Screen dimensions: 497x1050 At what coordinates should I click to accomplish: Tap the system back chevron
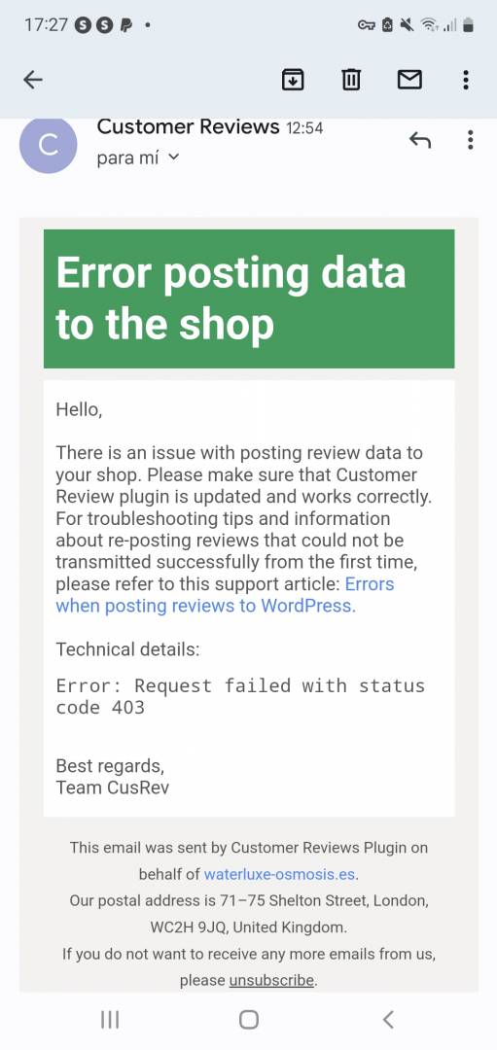coord(388,1020)
